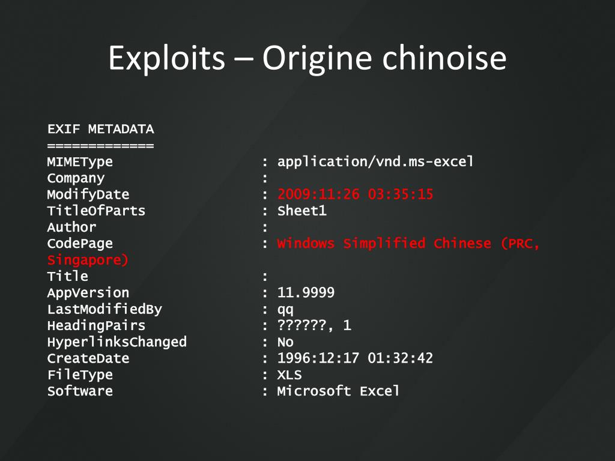Select the 'qq' value

click(285, 310)
